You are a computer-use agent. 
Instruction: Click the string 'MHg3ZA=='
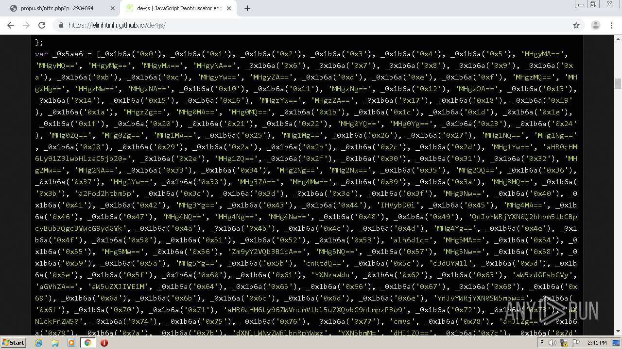tap(259, 182)
